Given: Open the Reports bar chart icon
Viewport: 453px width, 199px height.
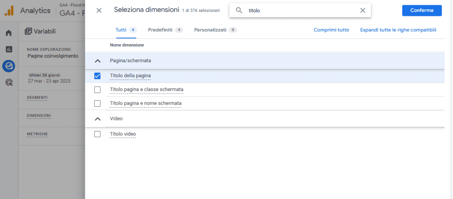Looking at the screenshot, I should point(8,49).
